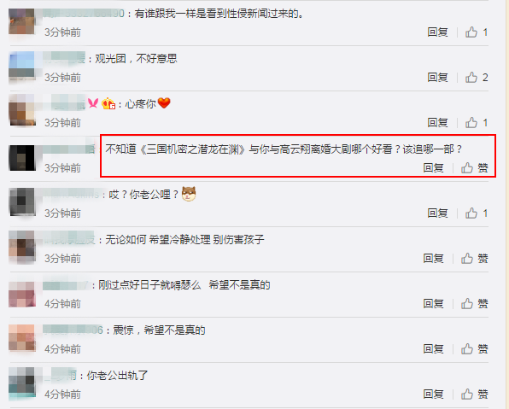The height and width of the screenshot is (409, 509).
Task: Open the avatar next to the 震惊 comment
Action: point(22,338)
